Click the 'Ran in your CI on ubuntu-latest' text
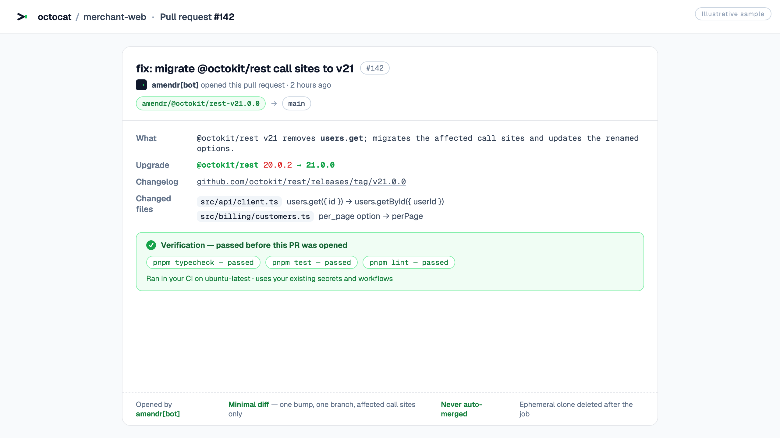The width and height of the screenshot is (780, 438). (269, 279)
